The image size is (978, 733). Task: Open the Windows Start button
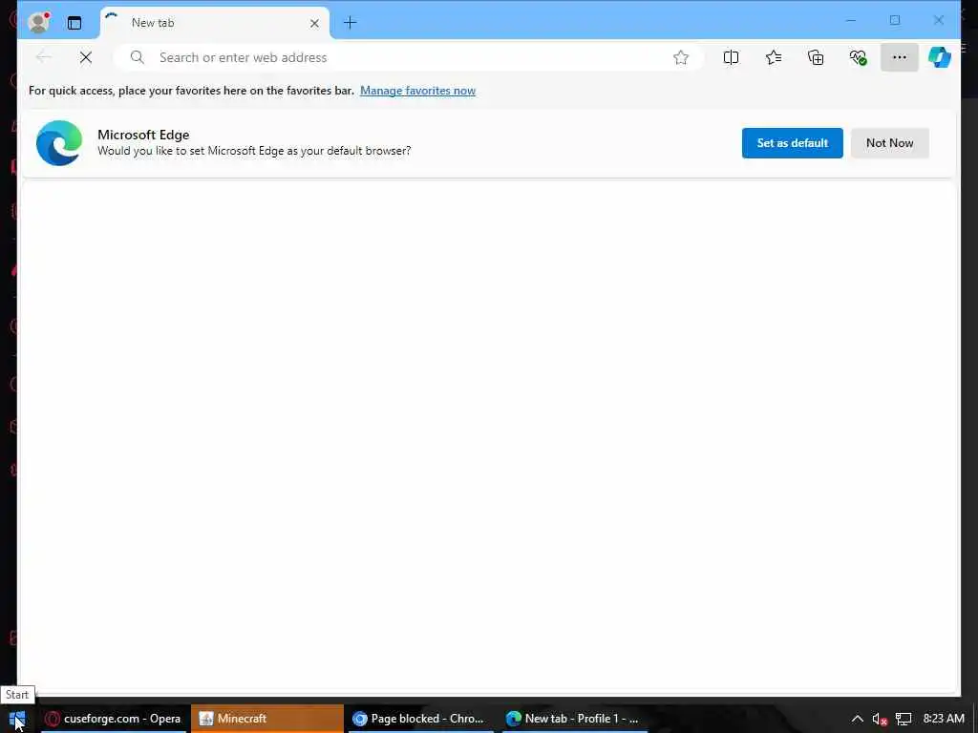(17, 718)
